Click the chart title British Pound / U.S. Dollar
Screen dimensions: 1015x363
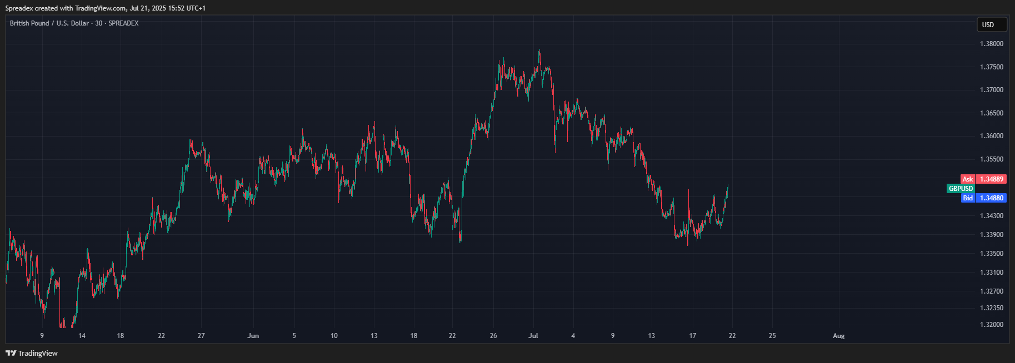[49, 23]
